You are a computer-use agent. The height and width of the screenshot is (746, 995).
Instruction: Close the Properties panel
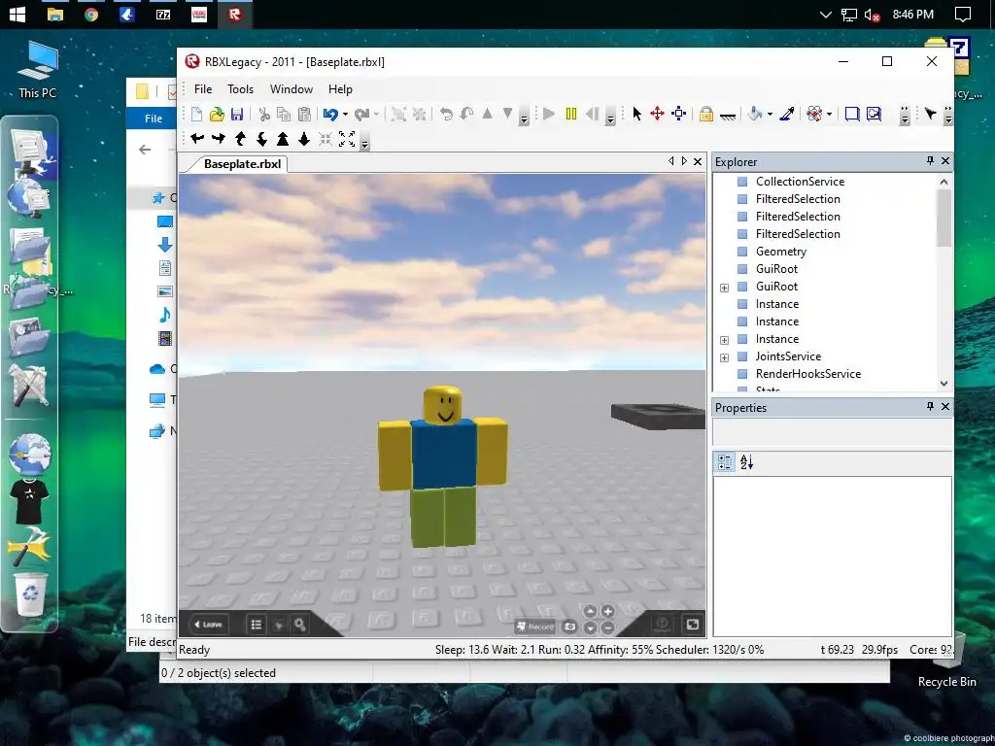945,407
